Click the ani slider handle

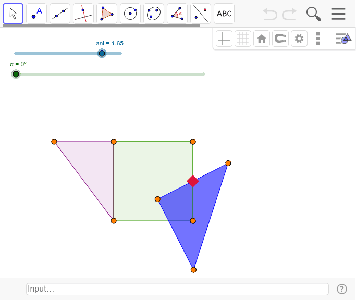(102, 53)
